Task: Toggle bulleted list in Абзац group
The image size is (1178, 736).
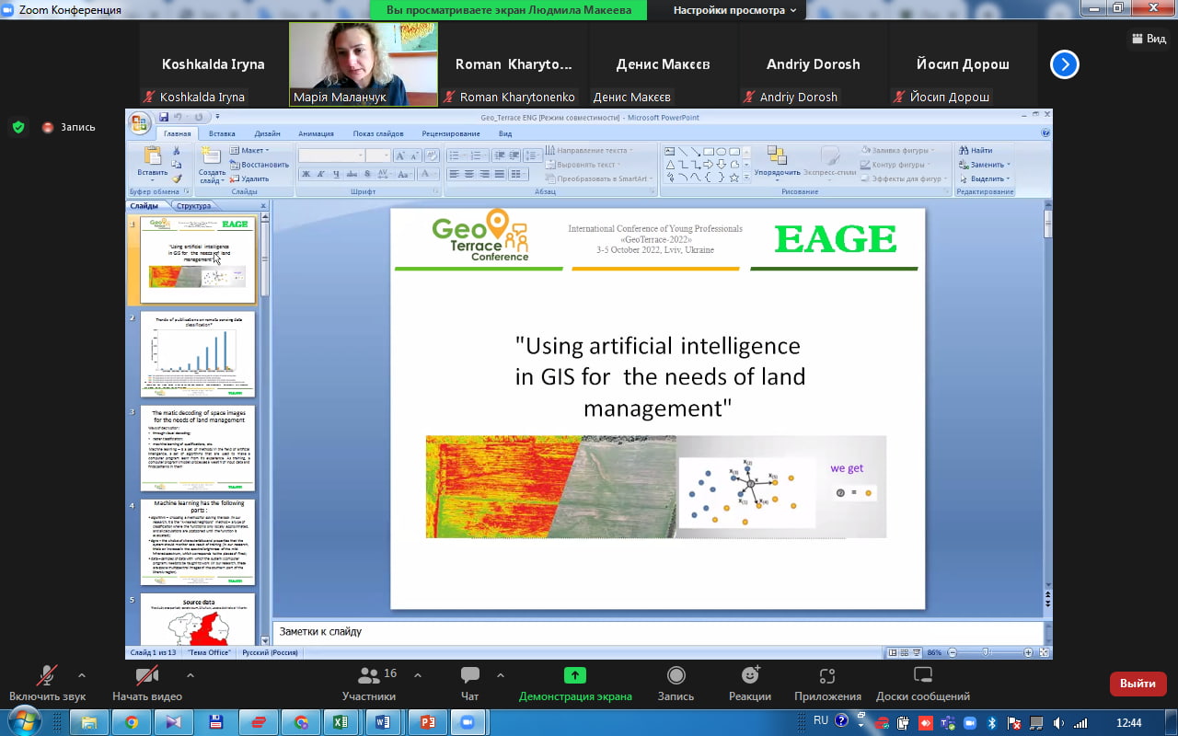Action: [456, 155]
